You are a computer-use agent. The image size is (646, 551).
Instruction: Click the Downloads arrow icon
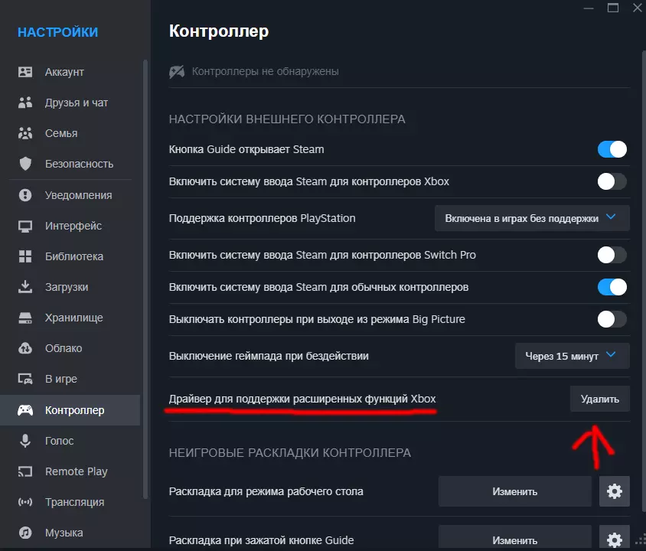[x=25, y=287]
